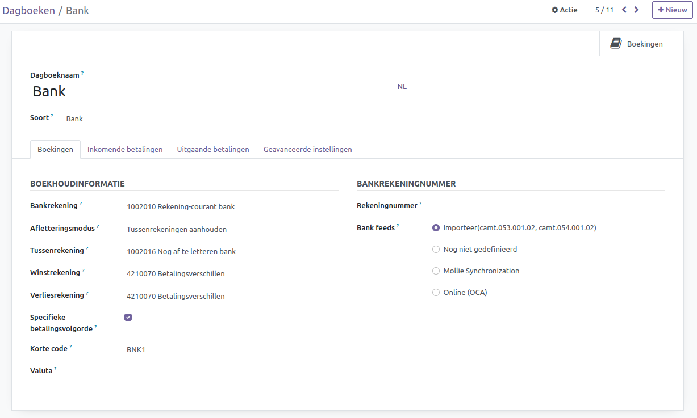Click the previous record arrow icon

(x=624, y=10)
